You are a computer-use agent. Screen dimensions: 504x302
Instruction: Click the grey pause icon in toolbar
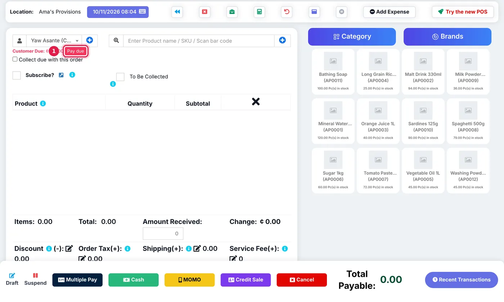tap(341, 12)
